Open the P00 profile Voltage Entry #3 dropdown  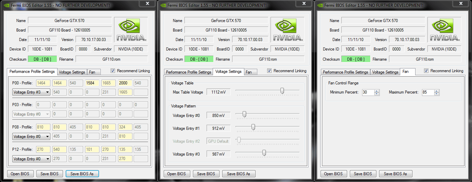coord(31,92)
